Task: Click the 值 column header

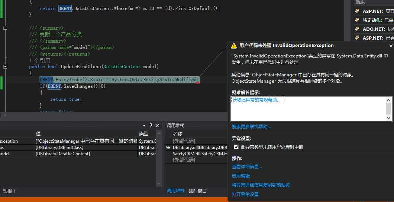Action: [x=85, y=133]
